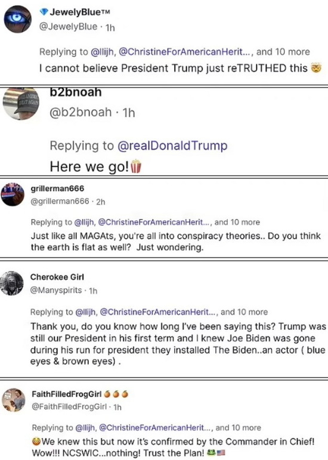Open JewelyBlue's glowing eye avatar
The width and height of the screenshot is (328, 460).
(x=17, y=19)
